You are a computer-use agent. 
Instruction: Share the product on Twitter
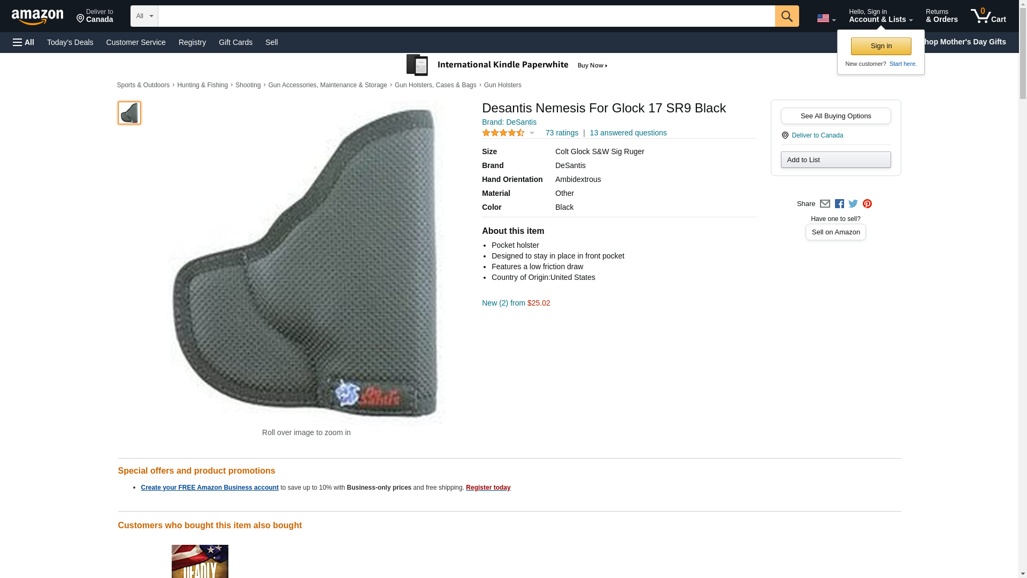pos(853,204)
